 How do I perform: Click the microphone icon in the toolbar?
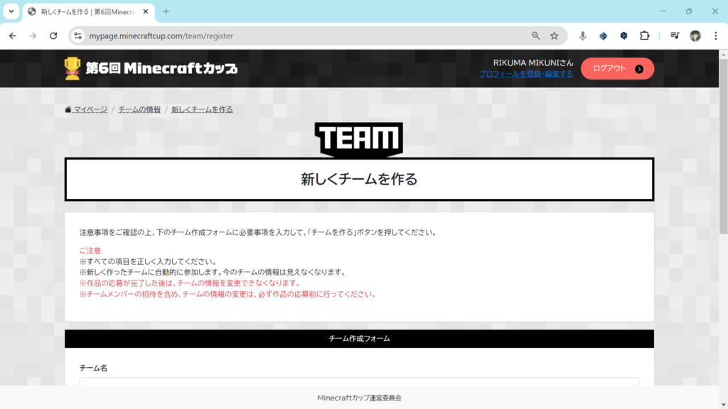(x=582, y=36)
